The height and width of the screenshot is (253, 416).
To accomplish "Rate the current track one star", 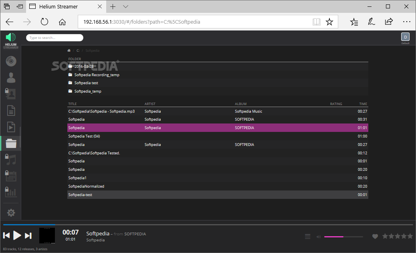I will (385, 236).
